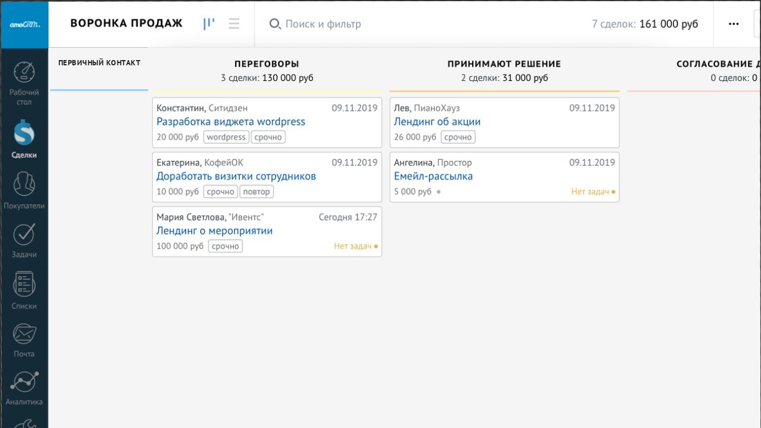Click the wordpress tag
The image size is (761, 428).
226,137
